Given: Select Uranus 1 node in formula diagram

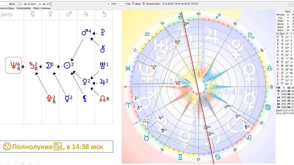Looking at the screenshot, I should pyautogui.click(x=104, y=65).
